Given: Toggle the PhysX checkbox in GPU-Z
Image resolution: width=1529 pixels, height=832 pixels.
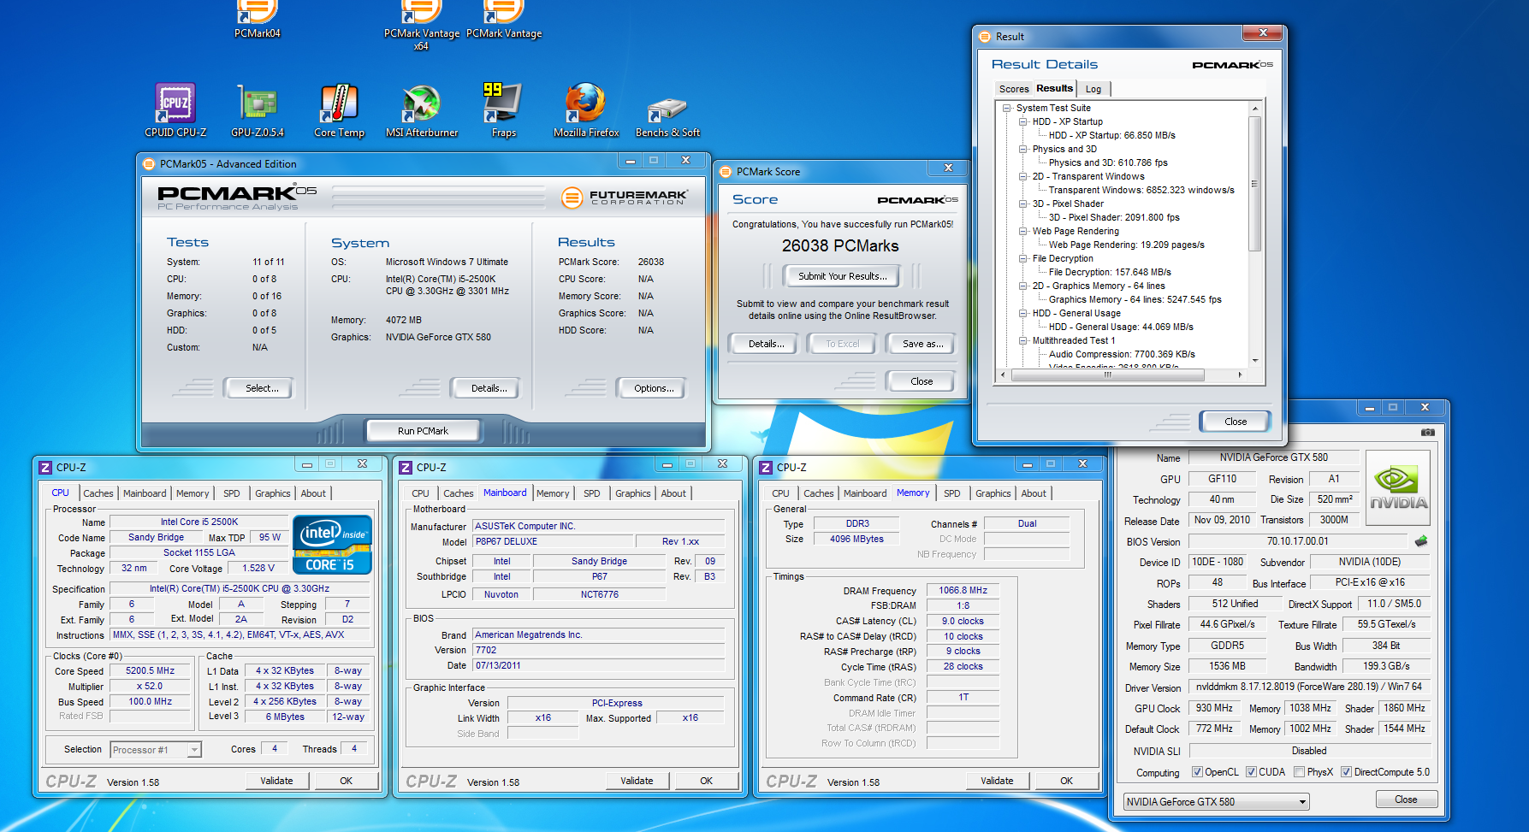Looking at the screenshot, I should [x=1300, y=772].
